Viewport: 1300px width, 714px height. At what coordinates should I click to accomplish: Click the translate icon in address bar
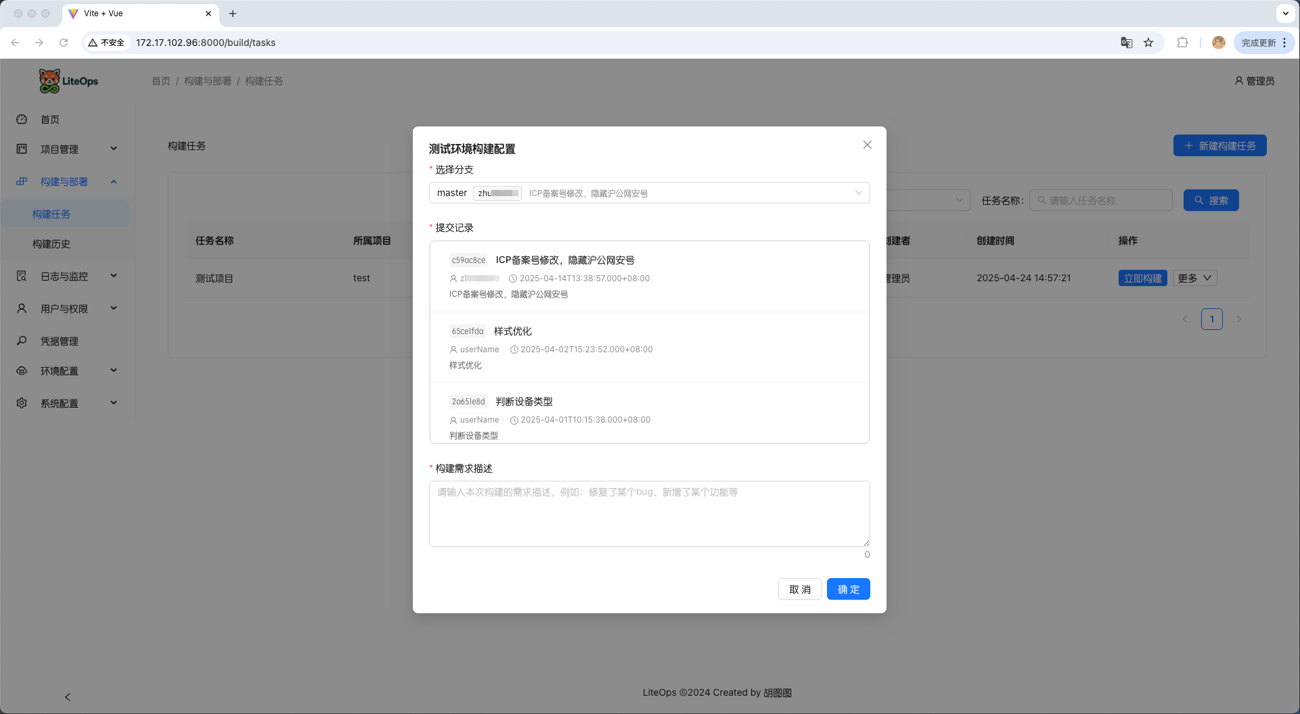pyautogui.click(x=1126, y=42)
